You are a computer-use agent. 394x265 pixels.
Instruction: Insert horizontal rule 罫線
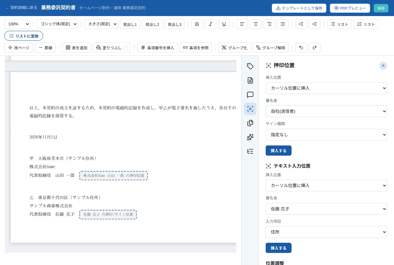[x=45, y=48]
